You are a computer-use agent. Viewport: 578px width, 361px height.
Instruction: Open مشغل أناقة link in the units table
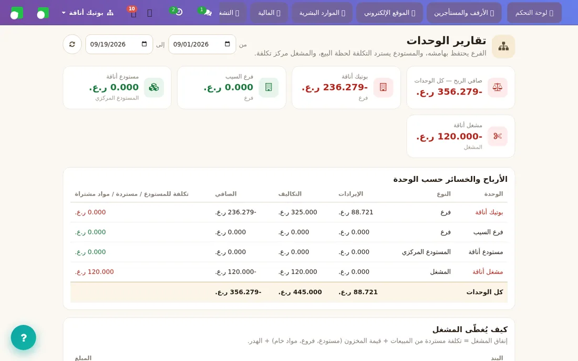(488, 272)
